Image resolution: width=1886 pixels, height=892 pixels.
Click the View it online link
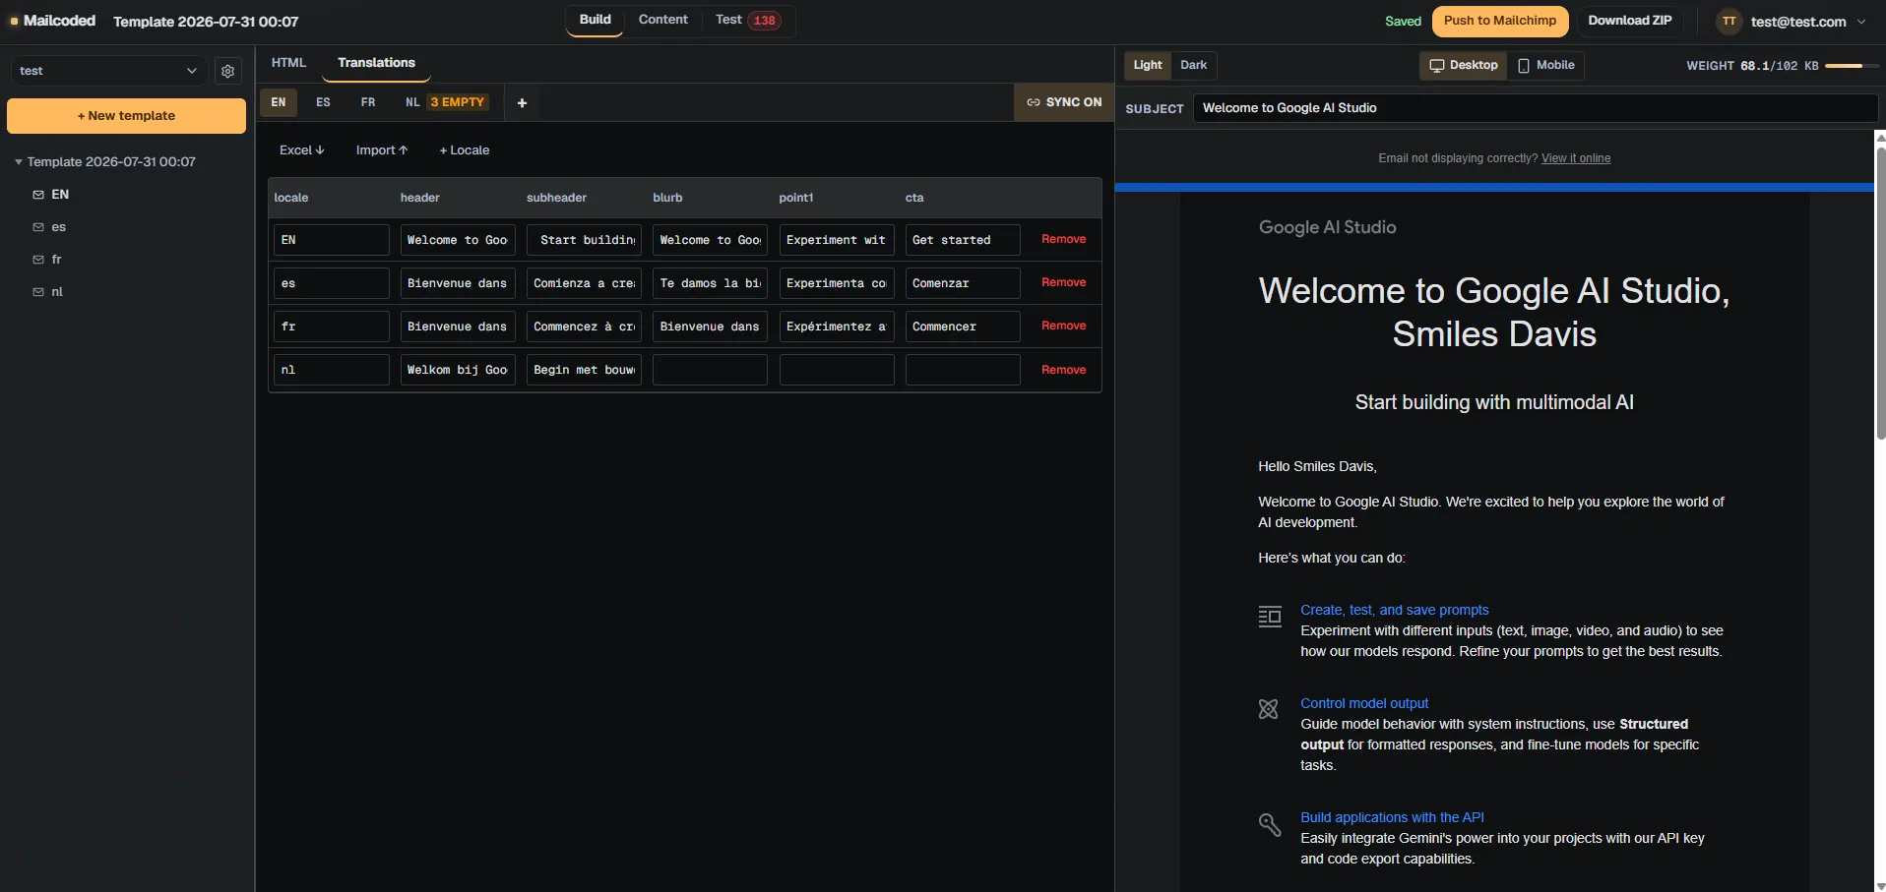click(x=1576, y=158)
